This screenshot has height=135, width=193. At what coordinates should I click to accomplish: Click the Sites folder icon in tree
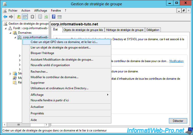tap(15, 74)
